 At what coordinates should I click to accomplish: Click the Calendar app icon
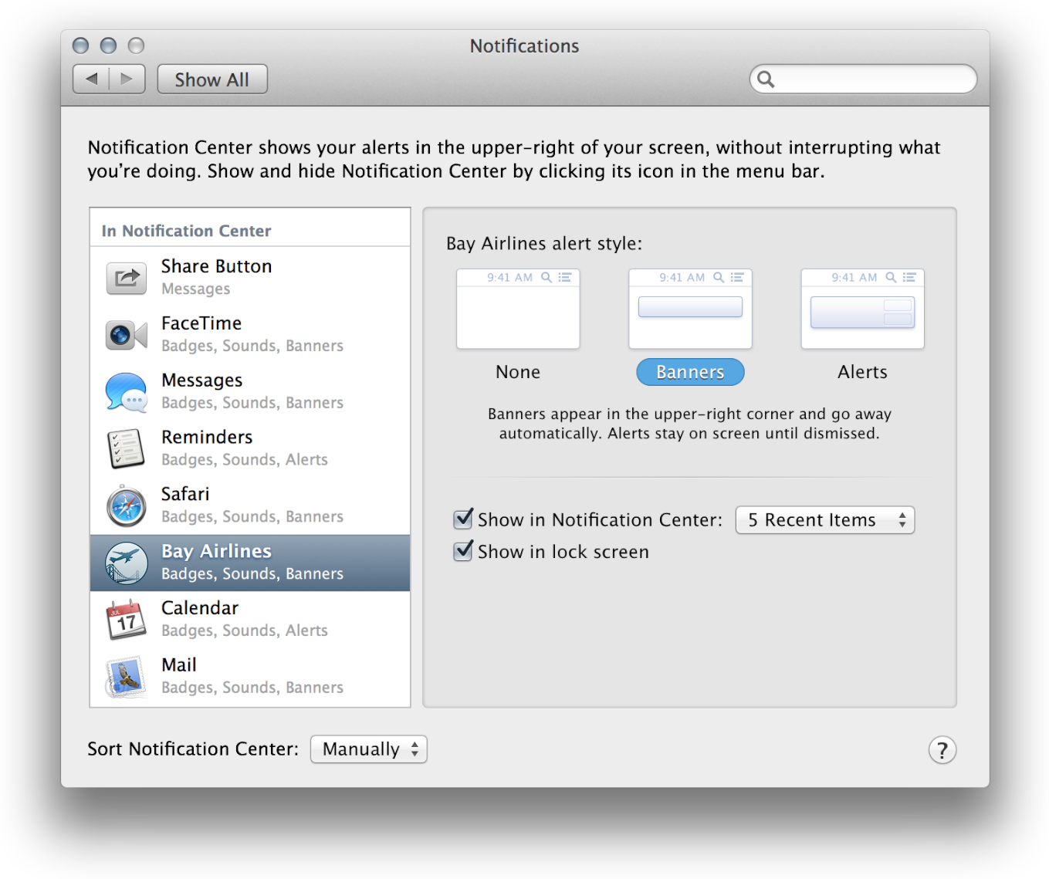tap(126, 620)
